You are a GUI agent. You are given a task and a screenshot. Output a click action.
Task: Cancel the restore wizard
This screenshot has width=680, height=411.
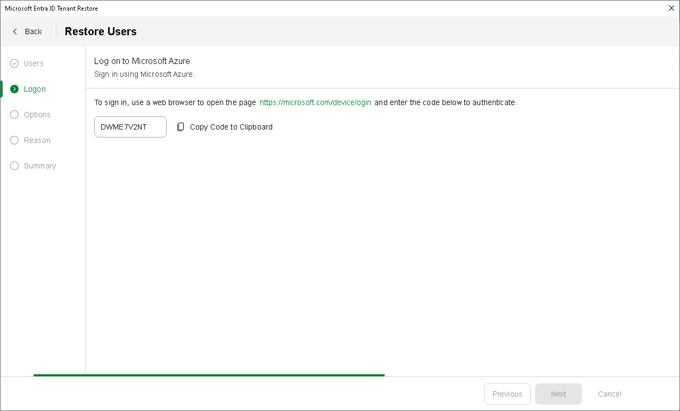(x=609, y=394)
